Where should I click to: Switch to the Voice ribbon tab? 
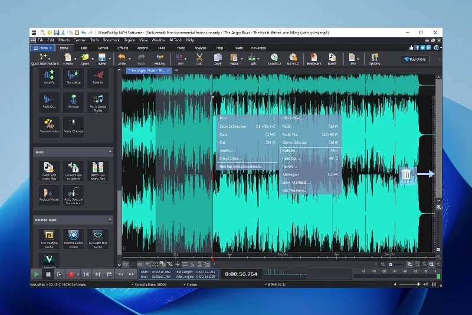(x=181, y=48)
